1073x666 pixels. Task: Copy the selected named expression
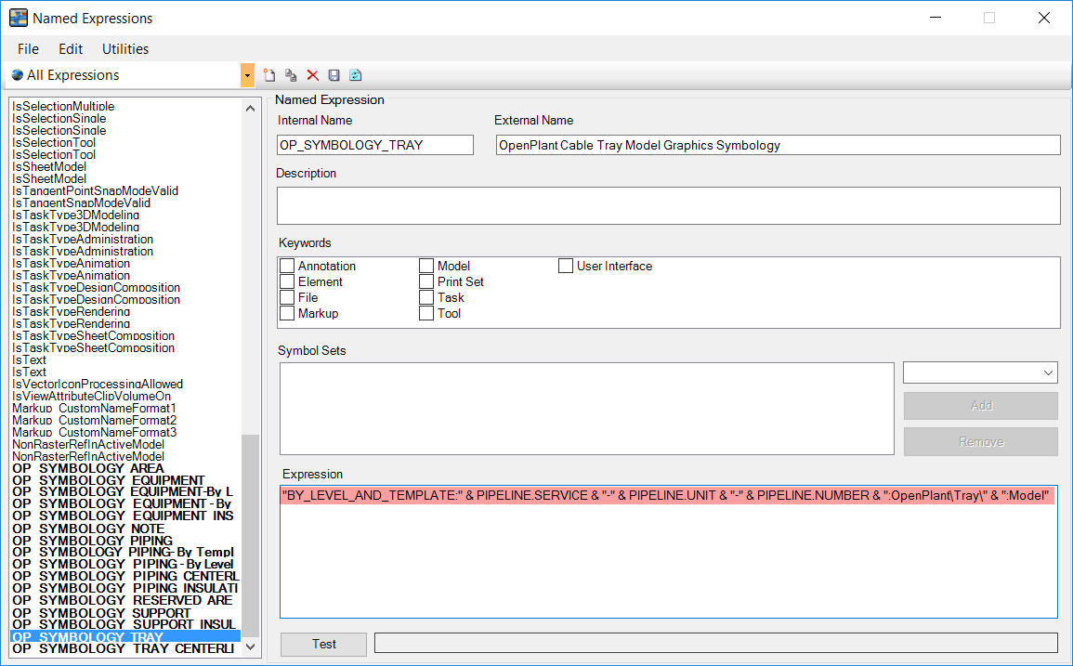pos(291,75)
